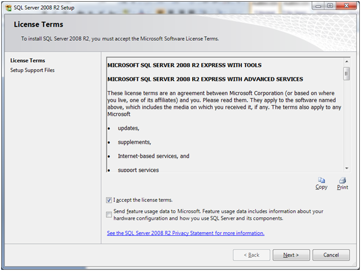
Task: Click the 'supplements,' bullet item
Action: coord(135,142)
